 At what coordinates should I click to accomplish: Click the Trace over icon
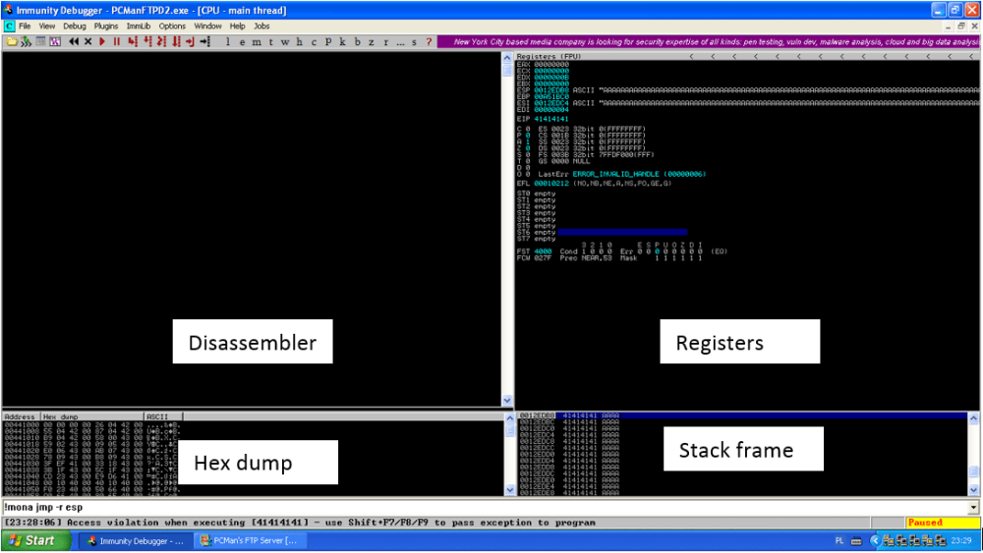pos(176,42)
